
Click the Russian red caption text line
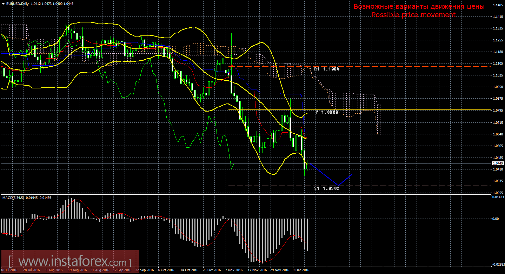[x=419, y=7]
